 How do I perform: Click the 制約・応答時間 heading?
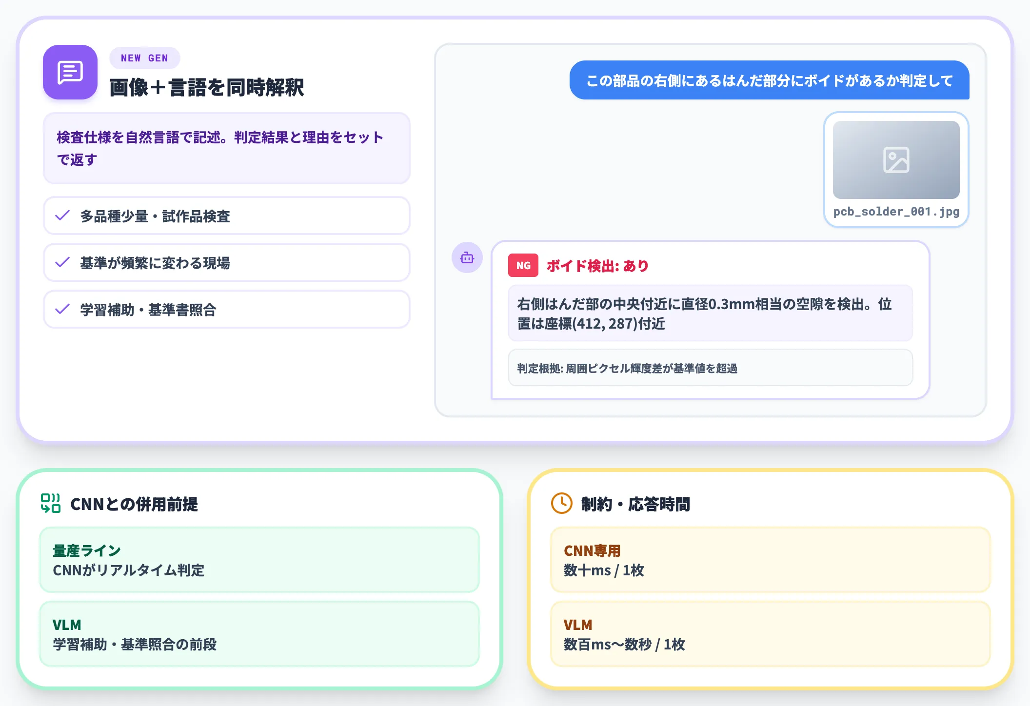tap(635, 504)
